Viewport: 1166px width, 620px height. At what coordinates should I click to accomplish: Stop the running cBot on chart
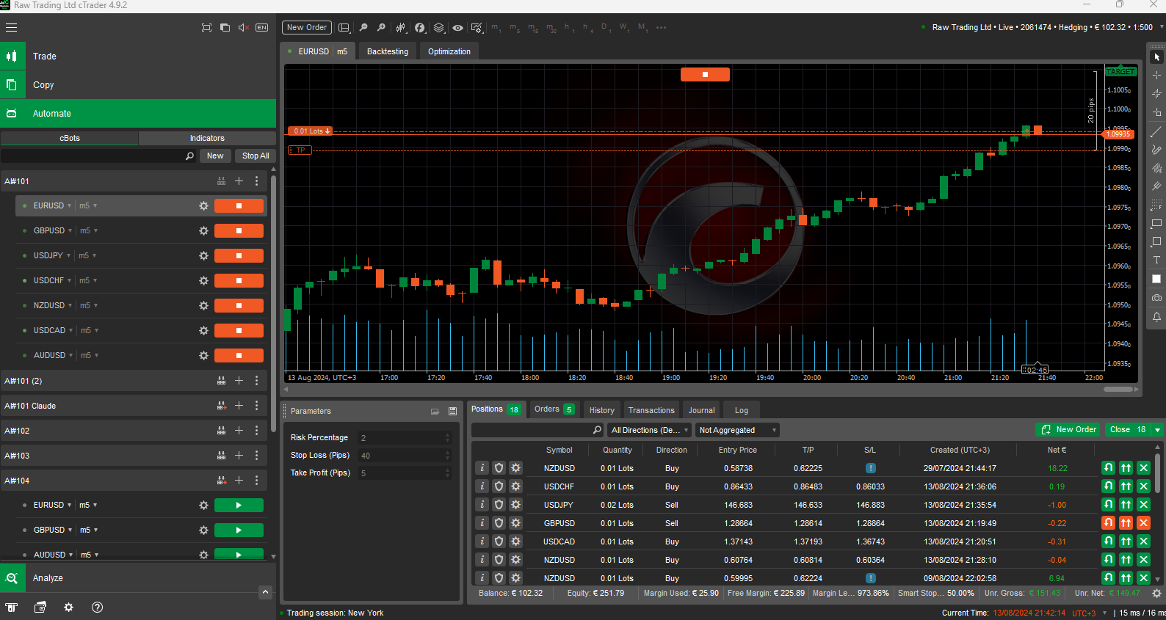coord(705,74)
